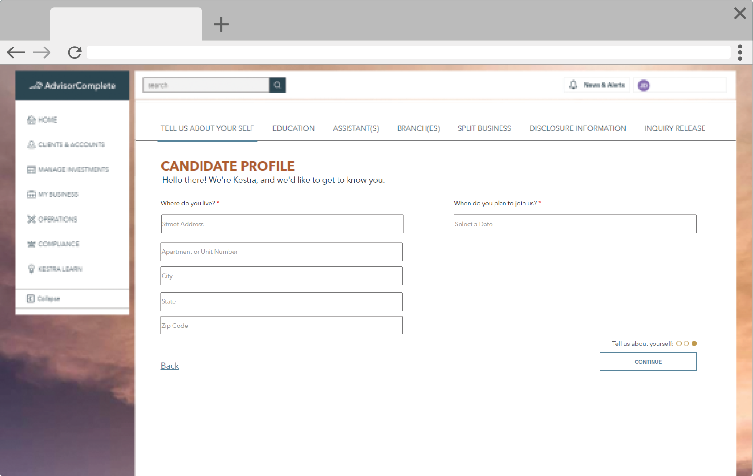The height and width of the screenshot is (476, 753).
Task: Select the second progress step dot
Action: 686,344
